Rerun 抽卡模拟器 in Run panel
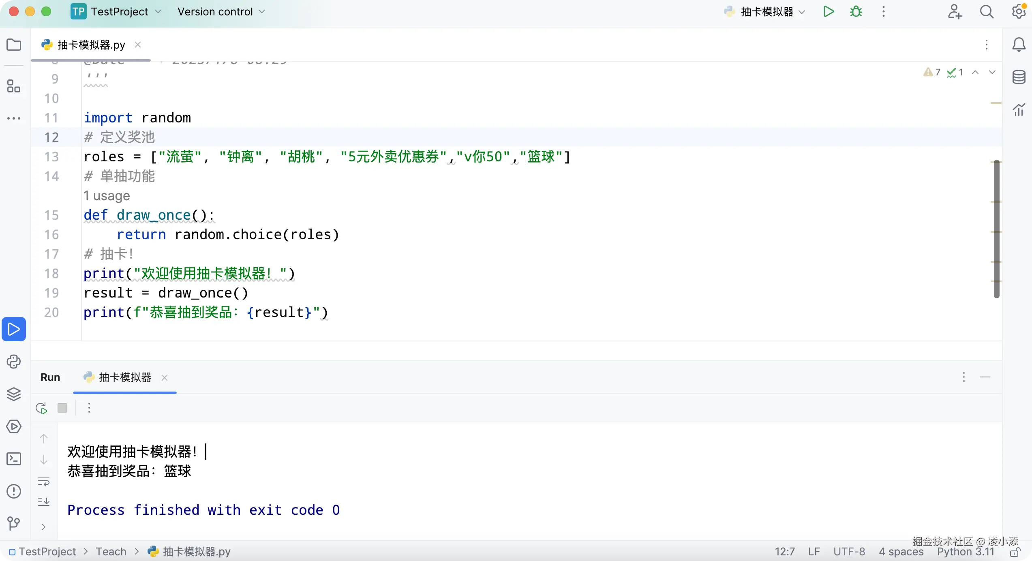 [41, 408]
